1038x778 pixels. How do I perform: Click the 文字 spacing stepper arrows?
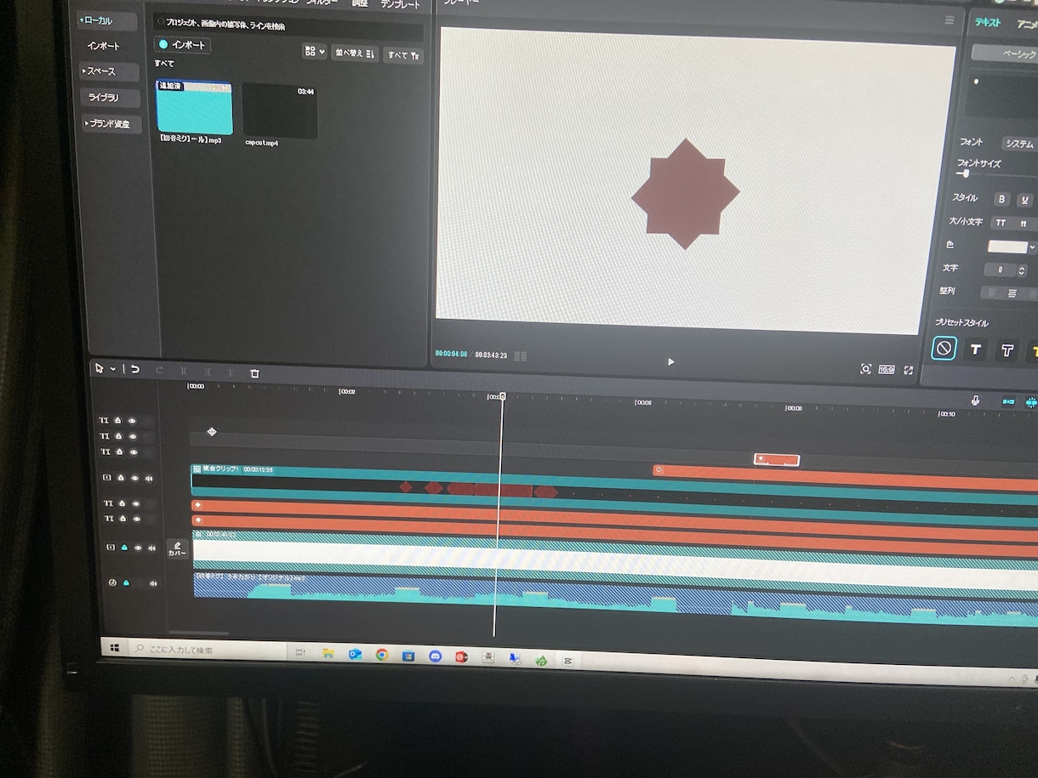pos(1022,270)
